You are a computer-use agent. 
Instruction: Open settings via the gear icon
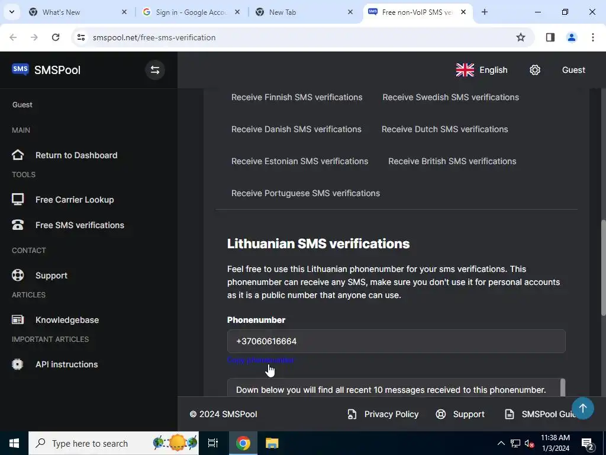(x=535, y=70)
